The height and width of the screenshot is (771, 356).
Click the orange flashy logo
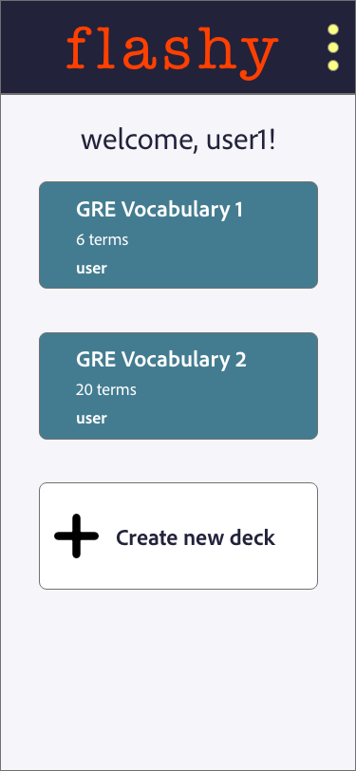tap(172, 51)
